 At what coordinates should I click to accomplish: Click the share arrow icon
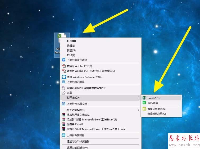(x=63, y=93)
